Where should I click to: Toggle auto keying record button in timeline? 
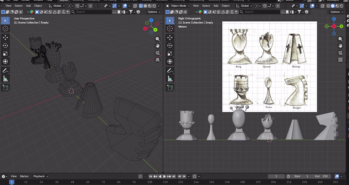coord(140,176)
